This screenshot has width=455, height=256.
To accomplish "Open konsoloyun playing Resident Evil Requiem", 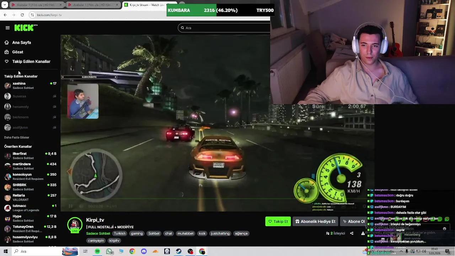I will (30, 177).
